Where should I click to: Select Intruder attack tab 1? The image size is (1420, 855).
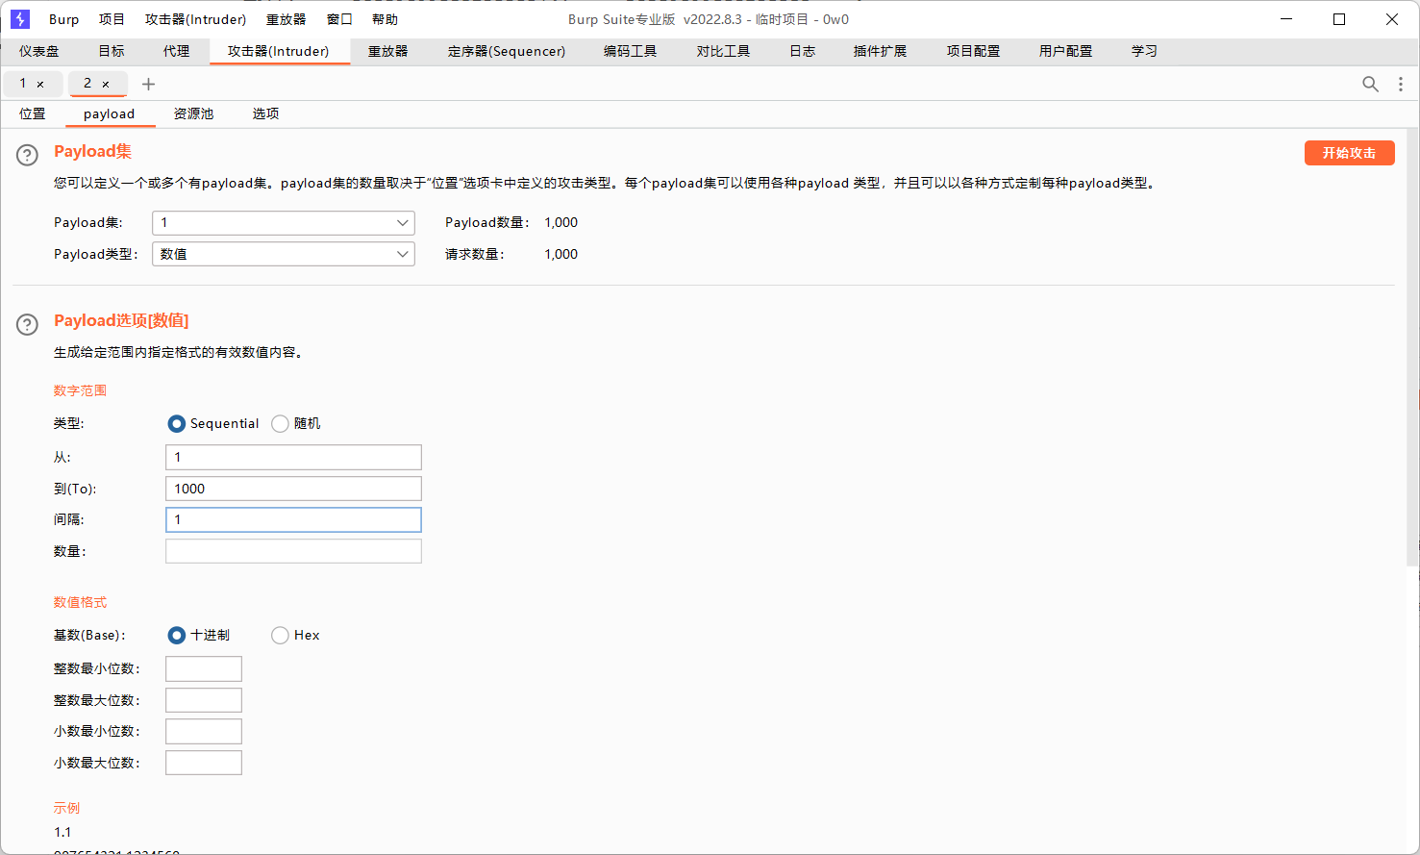(x=24, y=84)
